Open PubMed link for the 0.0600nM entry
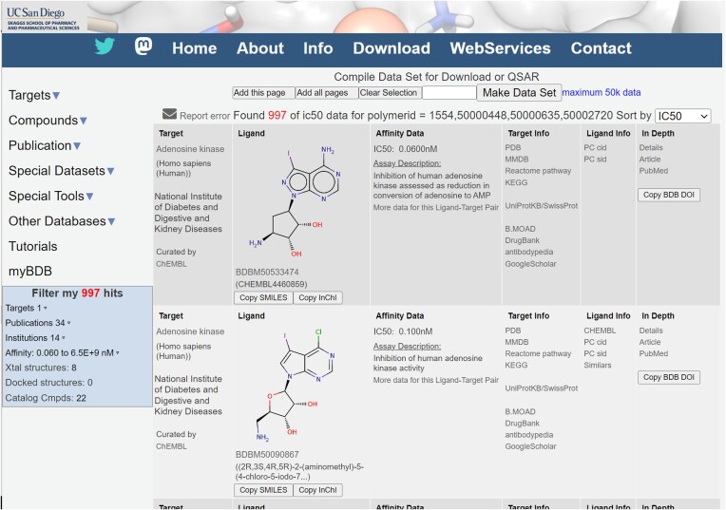 click(x=654, y=171)
